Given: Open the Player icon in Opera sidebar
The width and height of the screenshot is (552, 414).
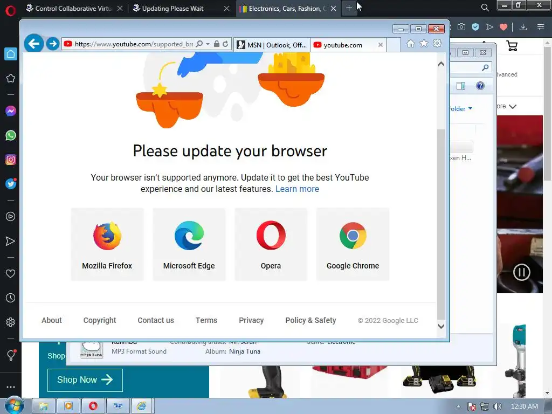Looking at the screenshot, I should point(11,217).
